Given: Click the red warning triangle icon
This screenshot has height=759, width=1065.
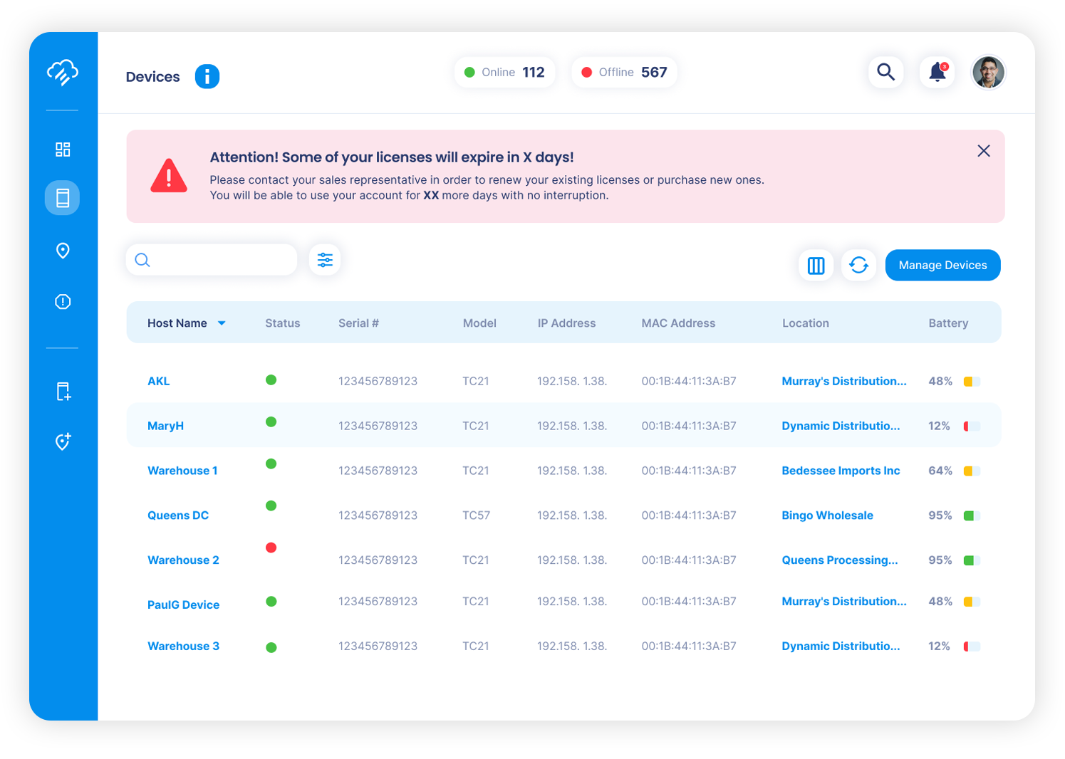Looking at the screenshot, I should coord(169,176).
